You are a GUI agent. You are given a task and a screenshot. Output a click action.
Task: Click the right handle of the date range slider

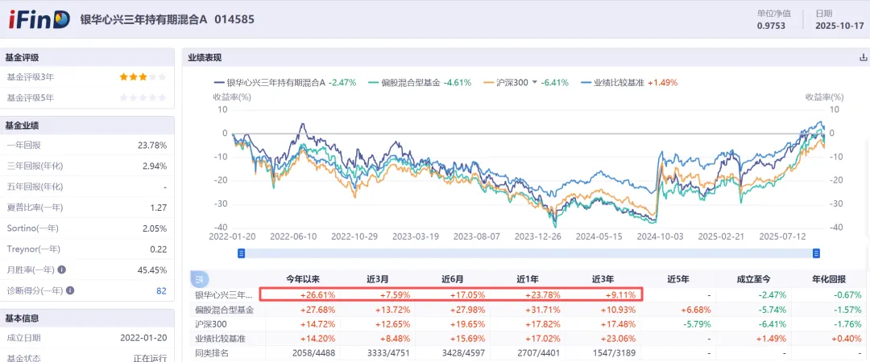click(x=816, y=253)
